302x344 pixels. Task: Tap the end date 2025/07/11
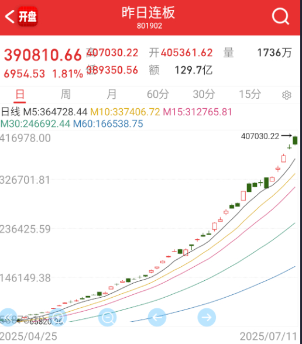point(268,336)
